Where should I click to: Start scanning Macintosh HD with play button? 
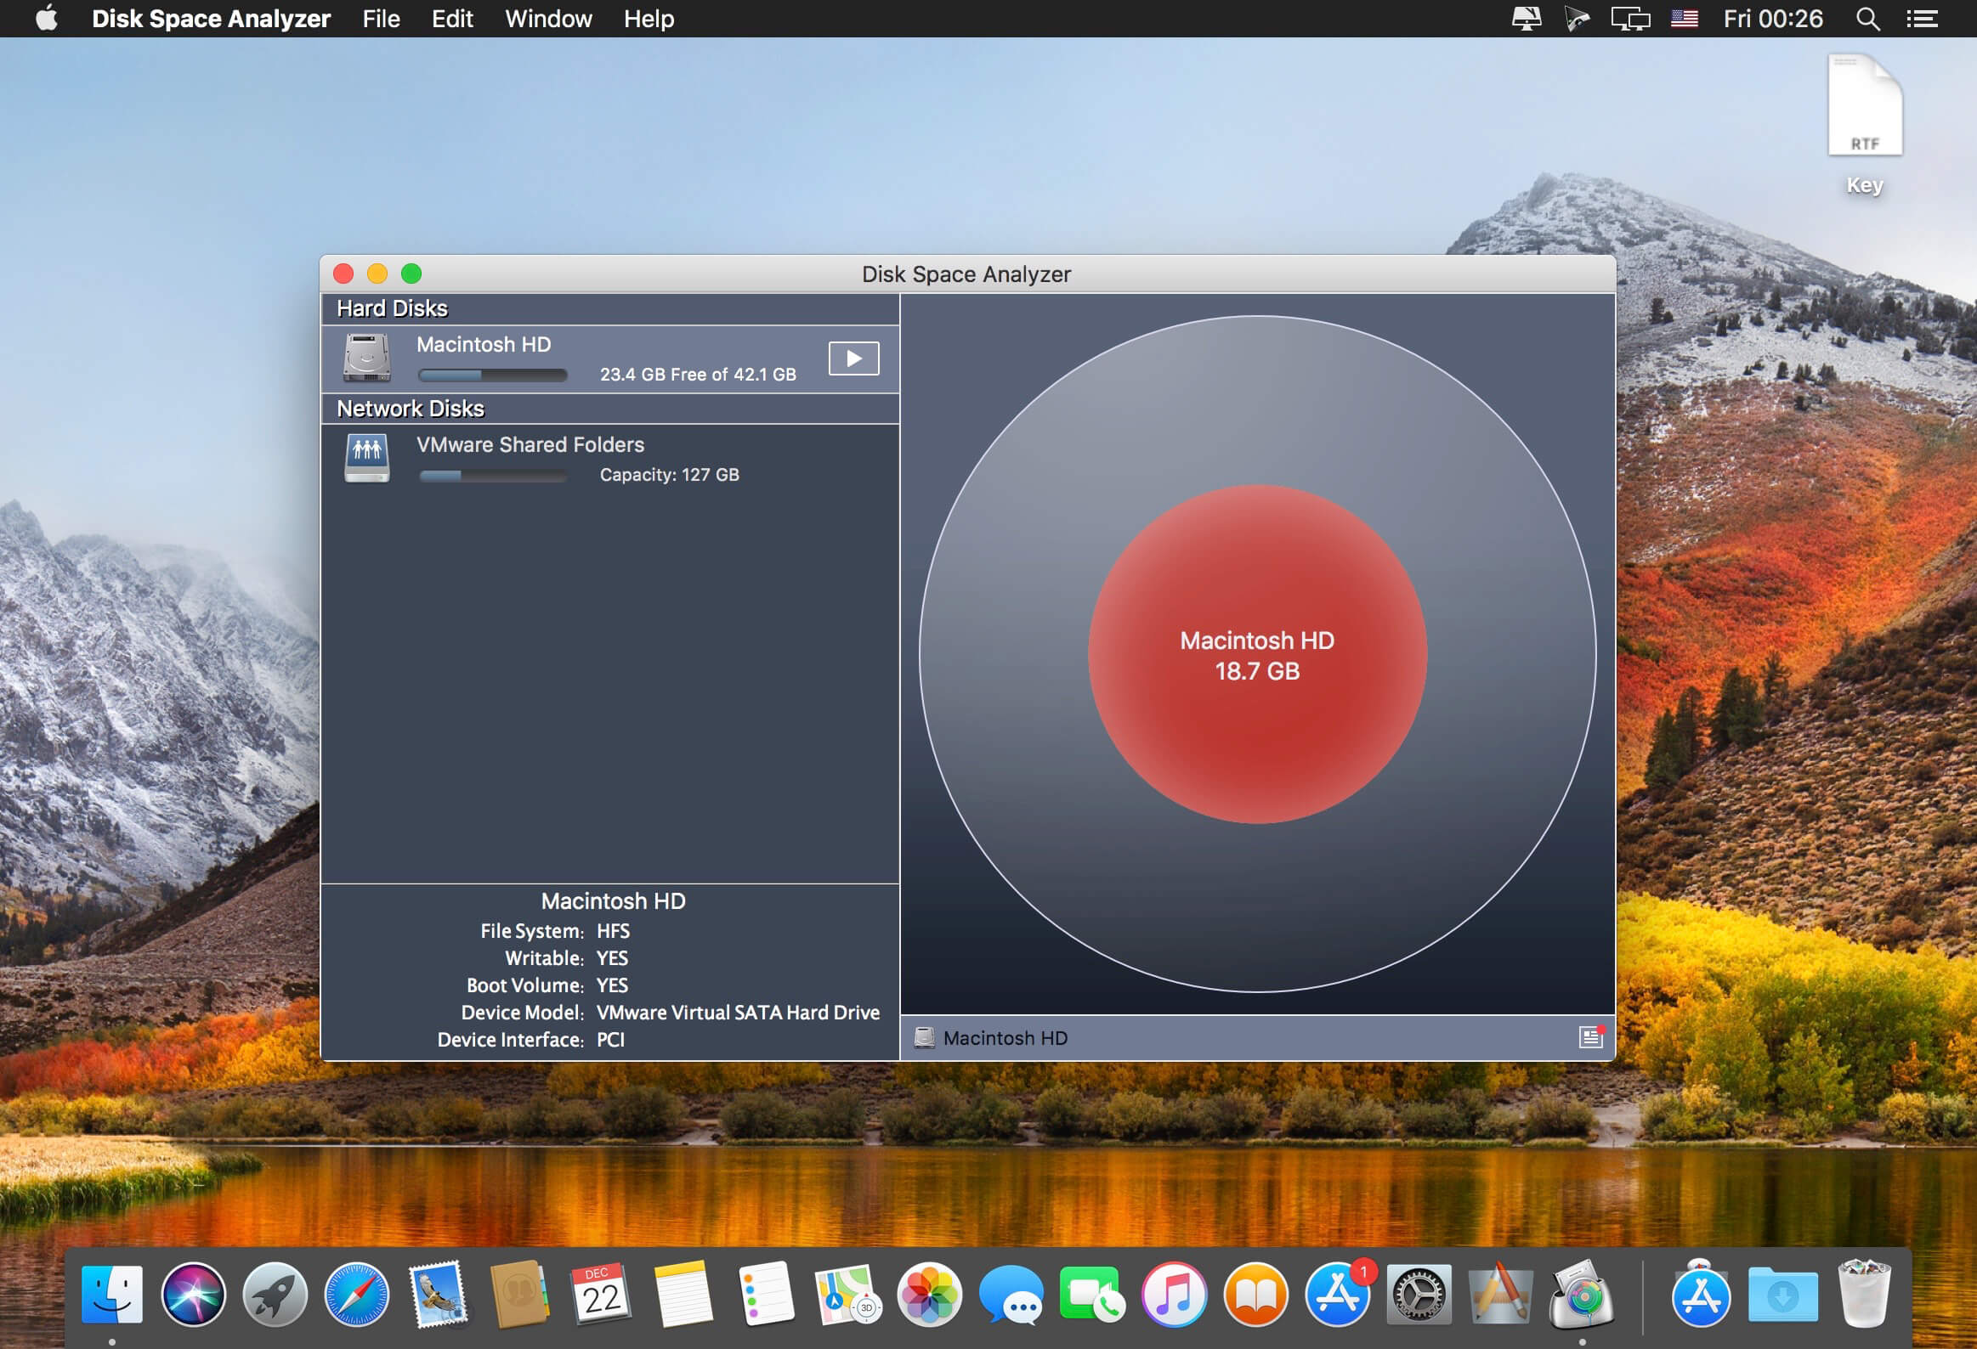click(x=853, y=358)
